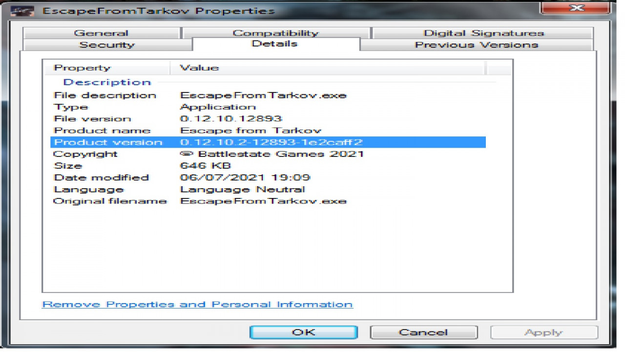Select the Date modified row

(x=268, y=177)
